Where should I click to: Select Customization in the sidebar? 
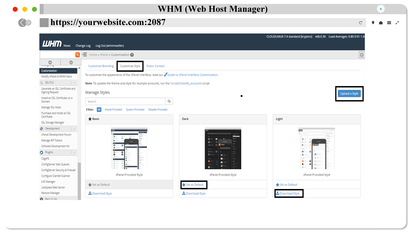(58, 71)
